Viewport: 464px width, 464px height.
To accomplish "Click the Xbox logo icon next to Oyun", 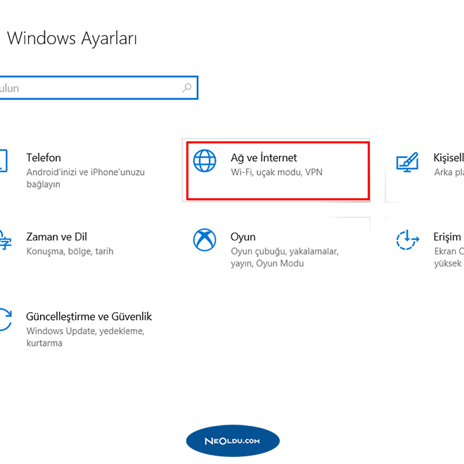I will tap(205, 240).
